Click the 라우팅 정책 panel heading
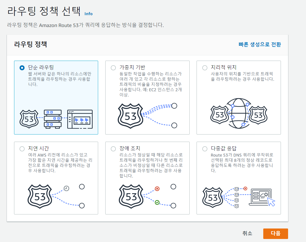The width and height of the screenshot is (306, 242). [30, 44]
